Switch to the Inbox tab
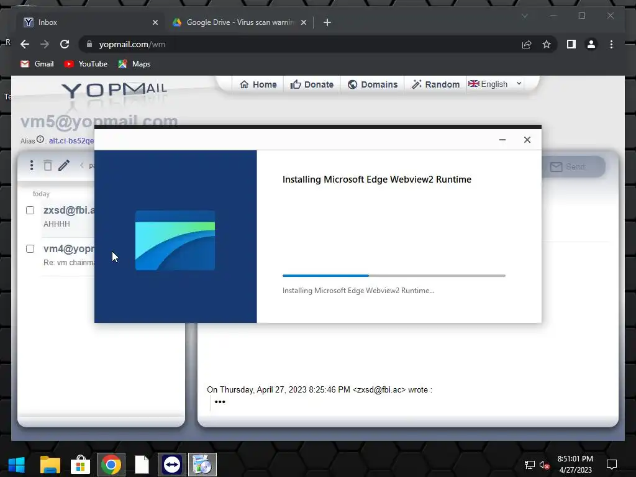Screen dimensions: 636x477 [x=91, y=22]
